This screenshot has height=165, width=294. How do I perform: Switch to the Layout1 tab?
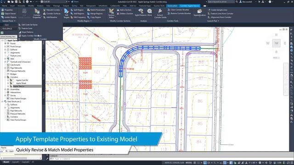point(16,162)
